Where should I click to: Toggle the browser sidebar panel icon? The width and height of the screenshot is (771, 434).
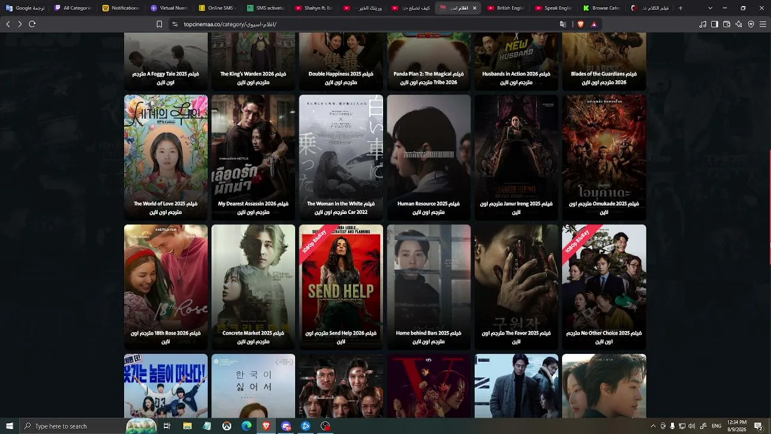(x=715, y=24)
